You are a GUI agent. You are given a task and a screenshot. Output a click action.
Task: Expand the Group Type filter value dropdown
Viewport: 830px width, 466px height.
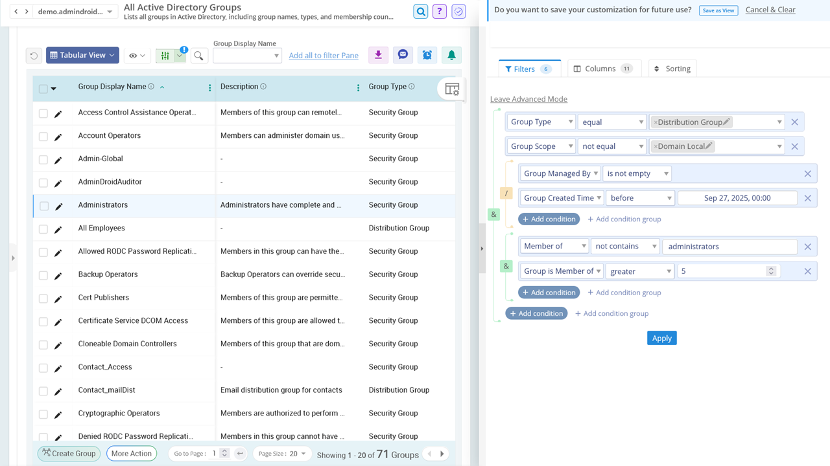pyautogui.click(x=781, y=121)
